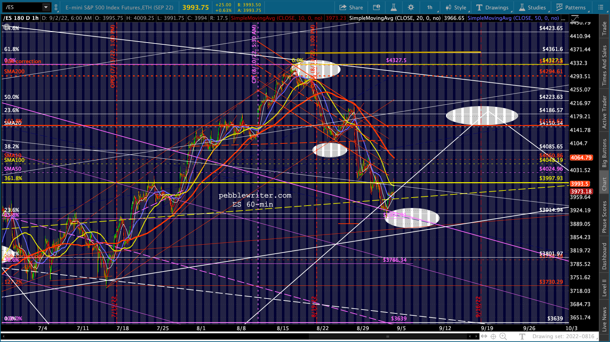Open the Patterns menu
The image size is (610, 342).
pos(571,7)
